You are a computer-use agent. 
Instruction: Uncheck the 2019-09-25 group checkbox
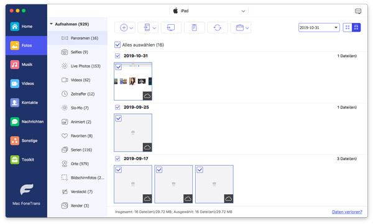pos(117,107)
